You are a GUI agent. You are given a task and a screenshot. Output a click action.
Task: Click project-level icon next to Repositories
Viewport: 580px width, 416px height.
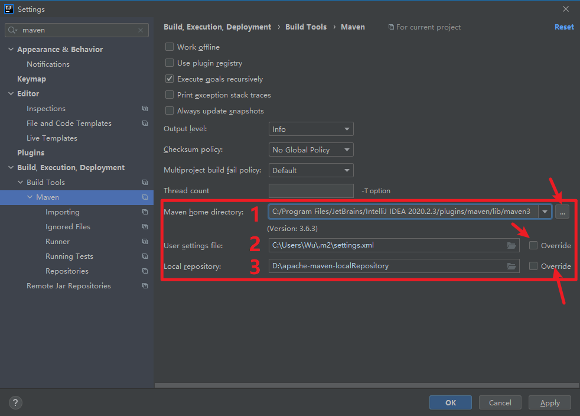[145, 271]
